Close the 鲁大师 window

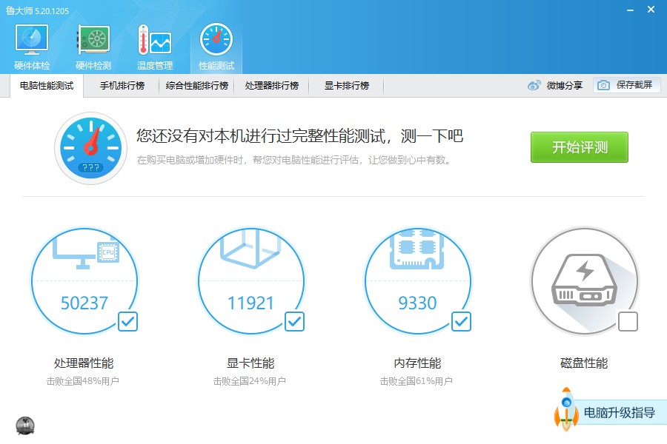click(x=651, y=10)
